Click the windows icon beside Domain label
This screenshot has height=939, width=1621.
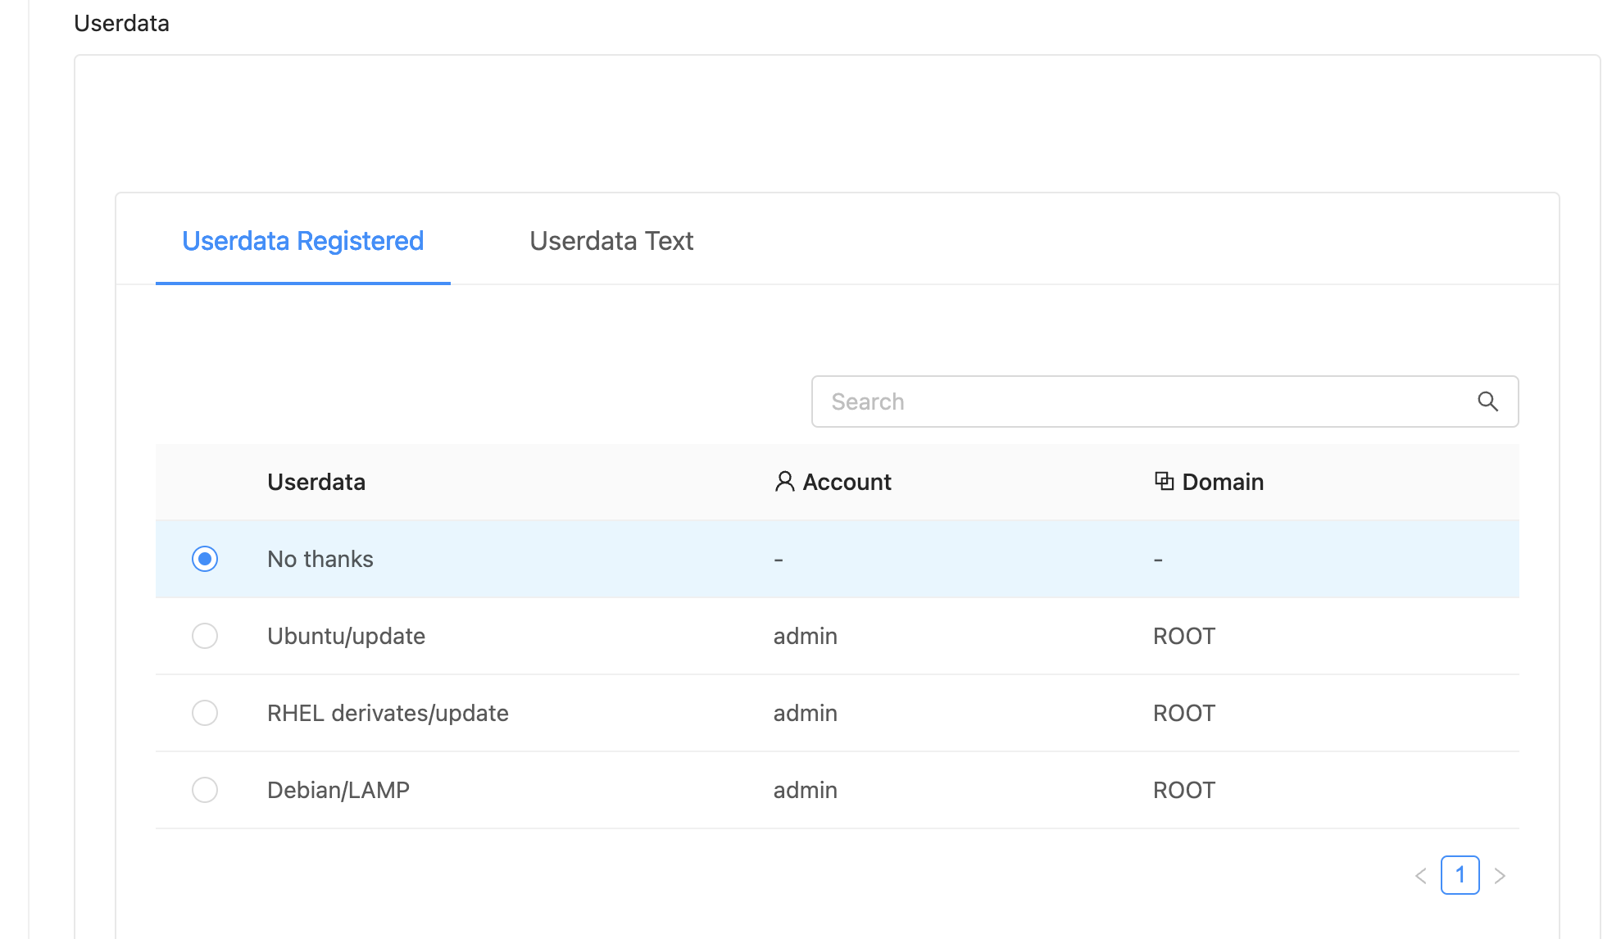(1162, 482)
